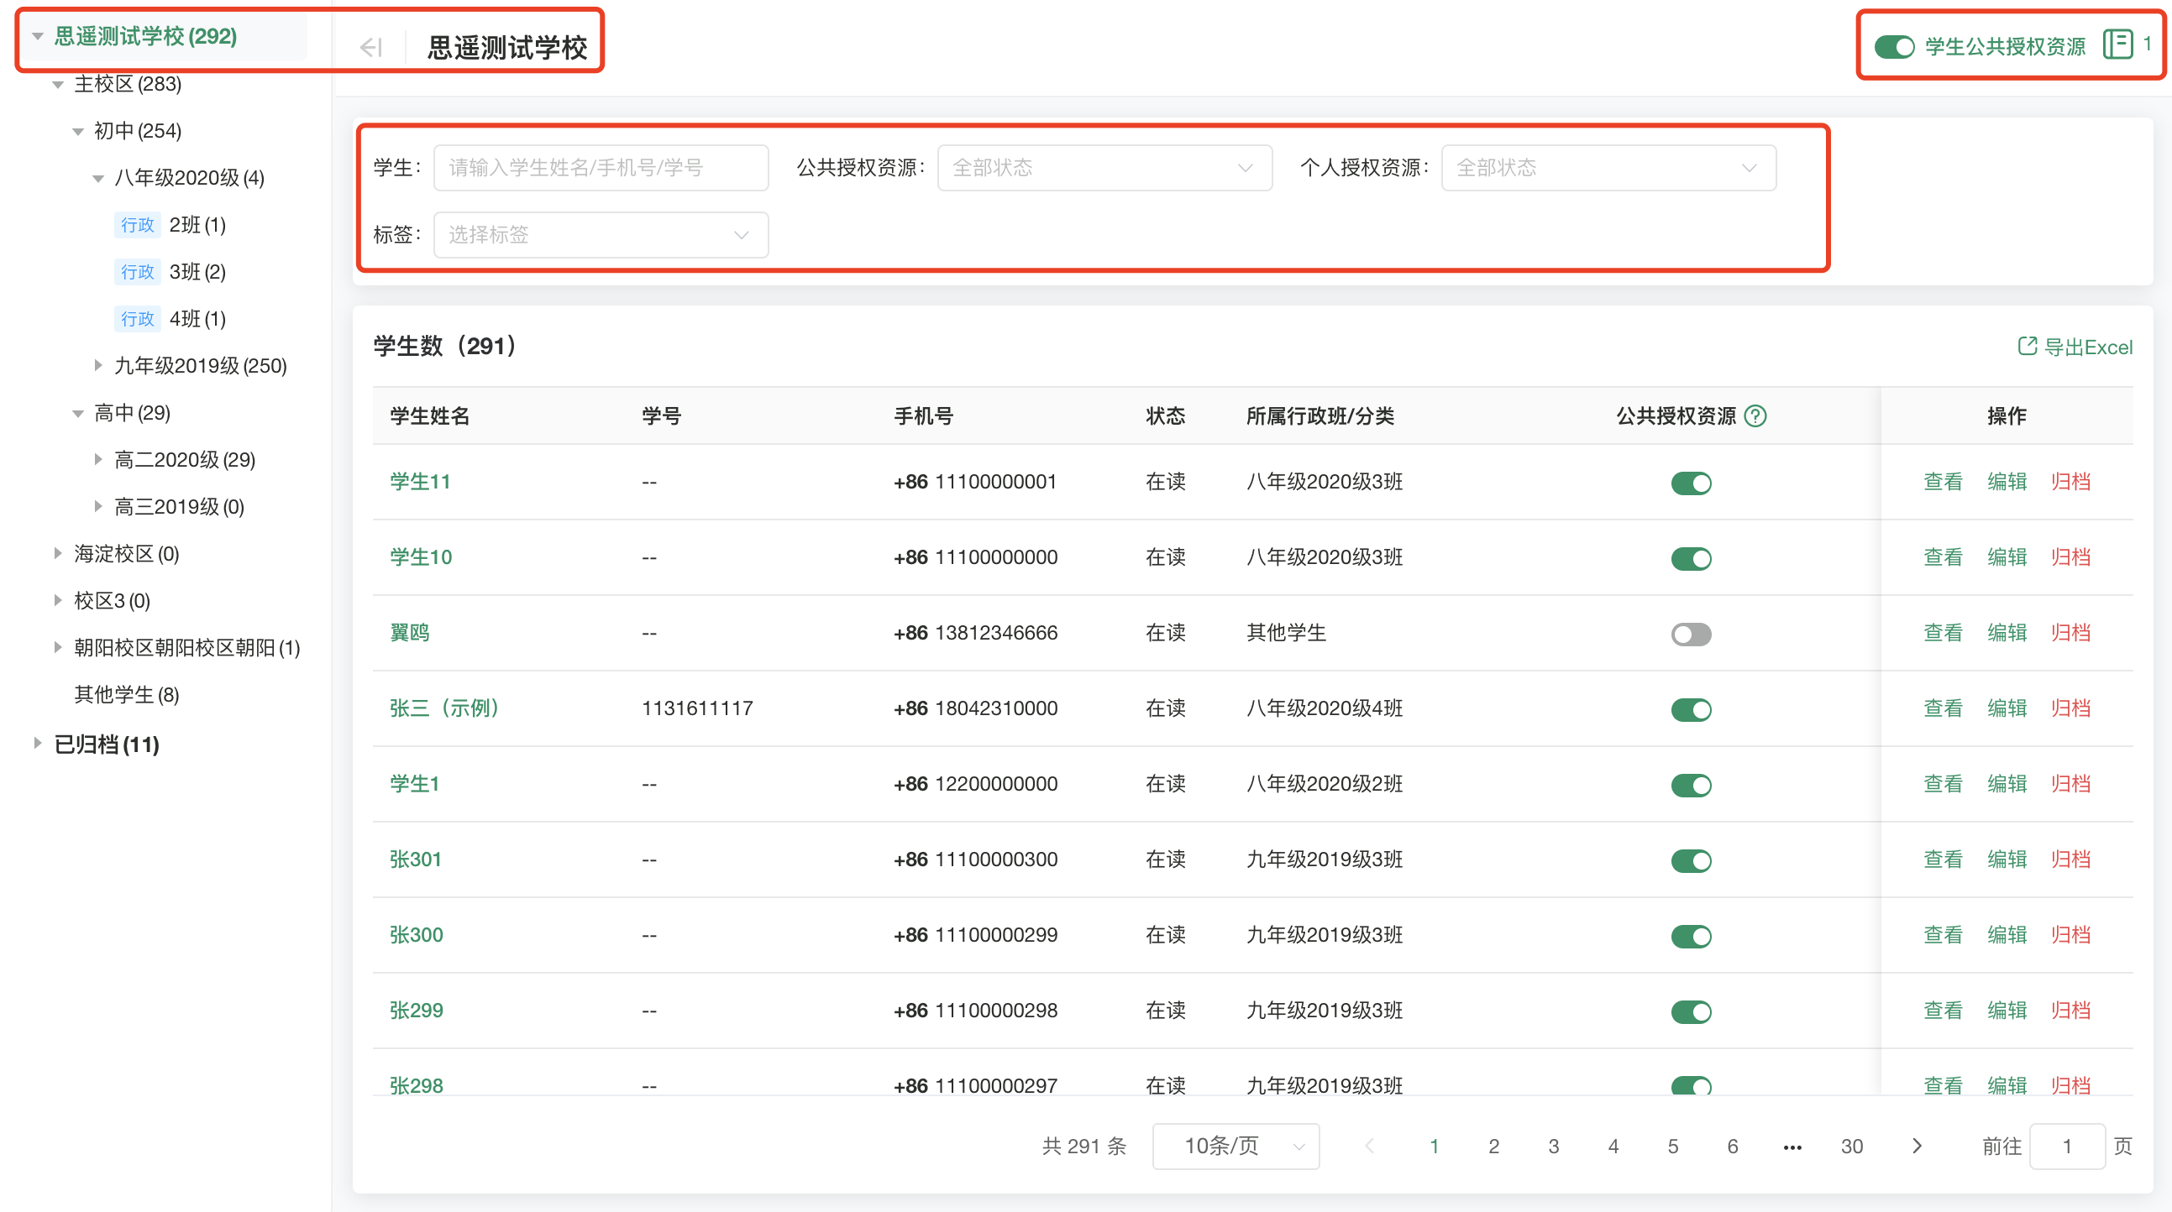Toggle public resource switch for 张301
2172x1212 pixels.
[1691, 860]
